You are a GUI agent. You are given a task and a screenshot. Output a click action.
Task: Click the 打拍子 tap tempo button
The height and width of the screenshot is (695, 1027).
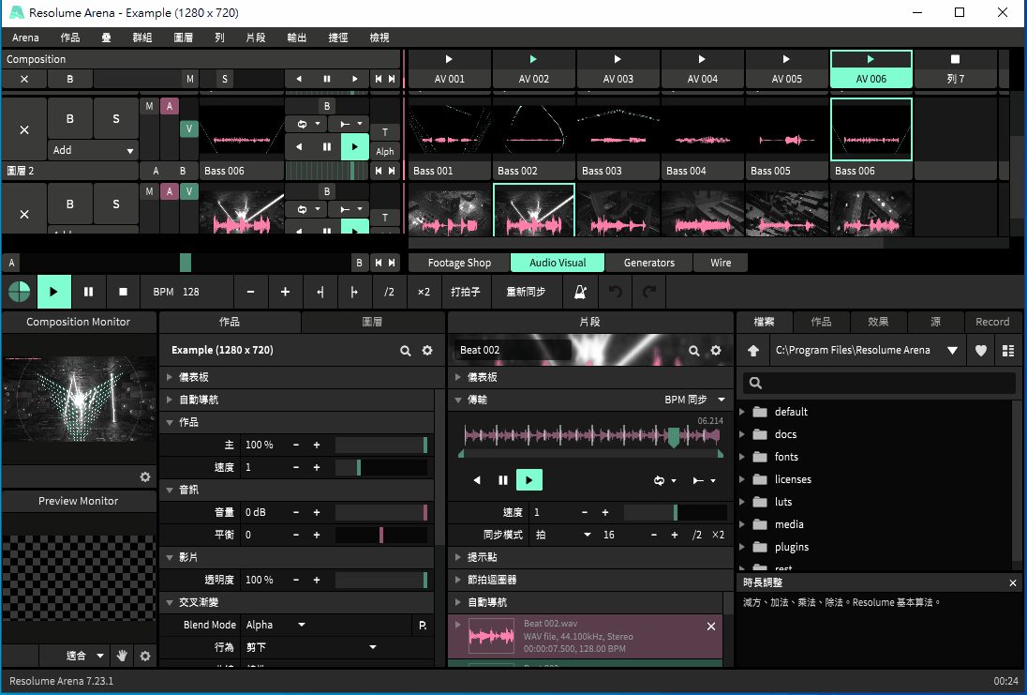(x=466, y=292)
